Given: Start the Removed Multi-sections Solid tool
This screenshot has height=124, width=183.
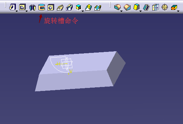Looking at the screenshot, I should [x=98, y=8].
